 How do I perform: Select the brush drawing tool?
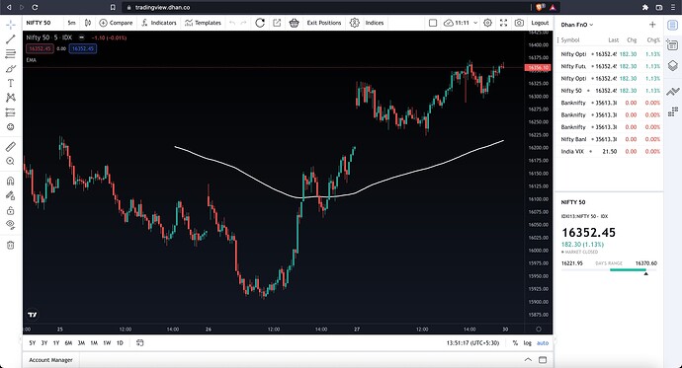[x=11, y=68]
